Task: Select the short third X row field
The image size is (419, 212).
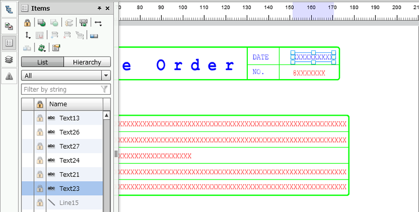Action: tap(155, 156)
